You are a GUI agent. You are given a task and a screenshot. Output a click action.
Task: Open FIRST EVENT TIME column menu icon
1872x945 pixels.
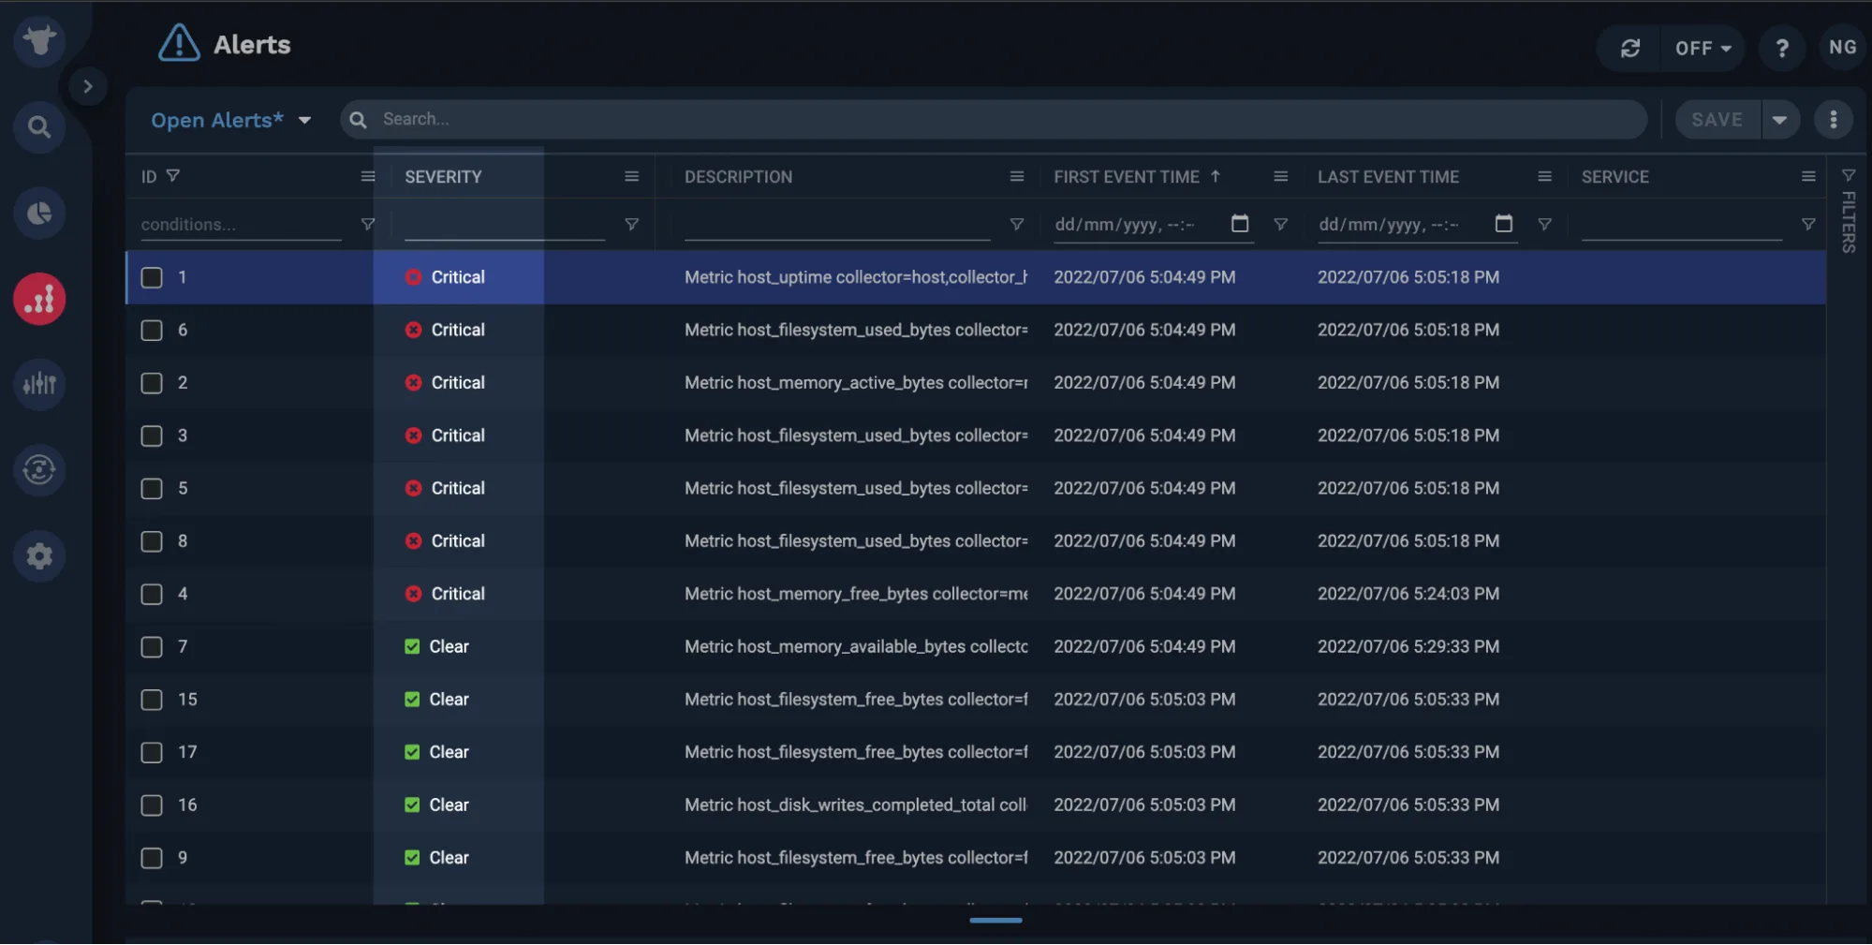(x=1281, y=176)
